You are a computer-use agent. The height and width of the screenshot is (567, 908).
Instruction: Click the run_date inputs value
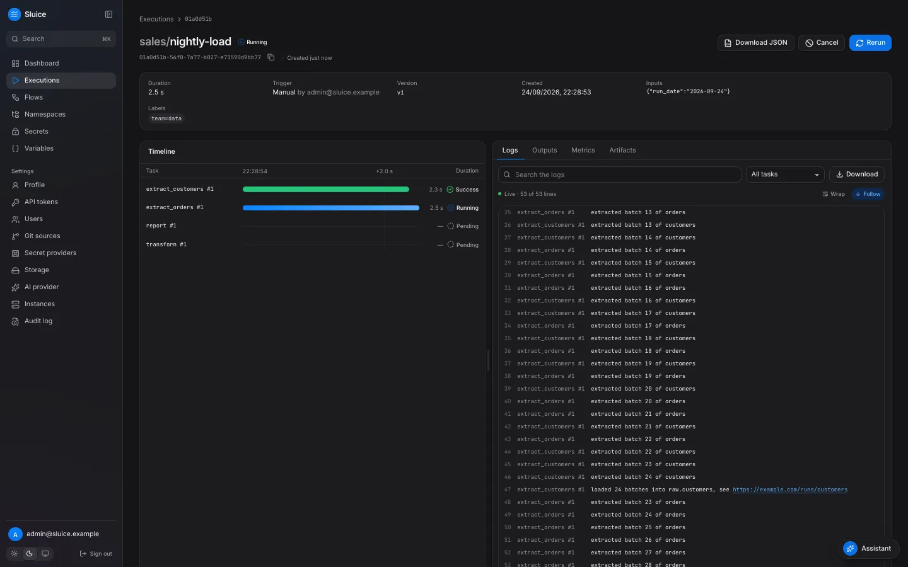(x=688, y=91)
